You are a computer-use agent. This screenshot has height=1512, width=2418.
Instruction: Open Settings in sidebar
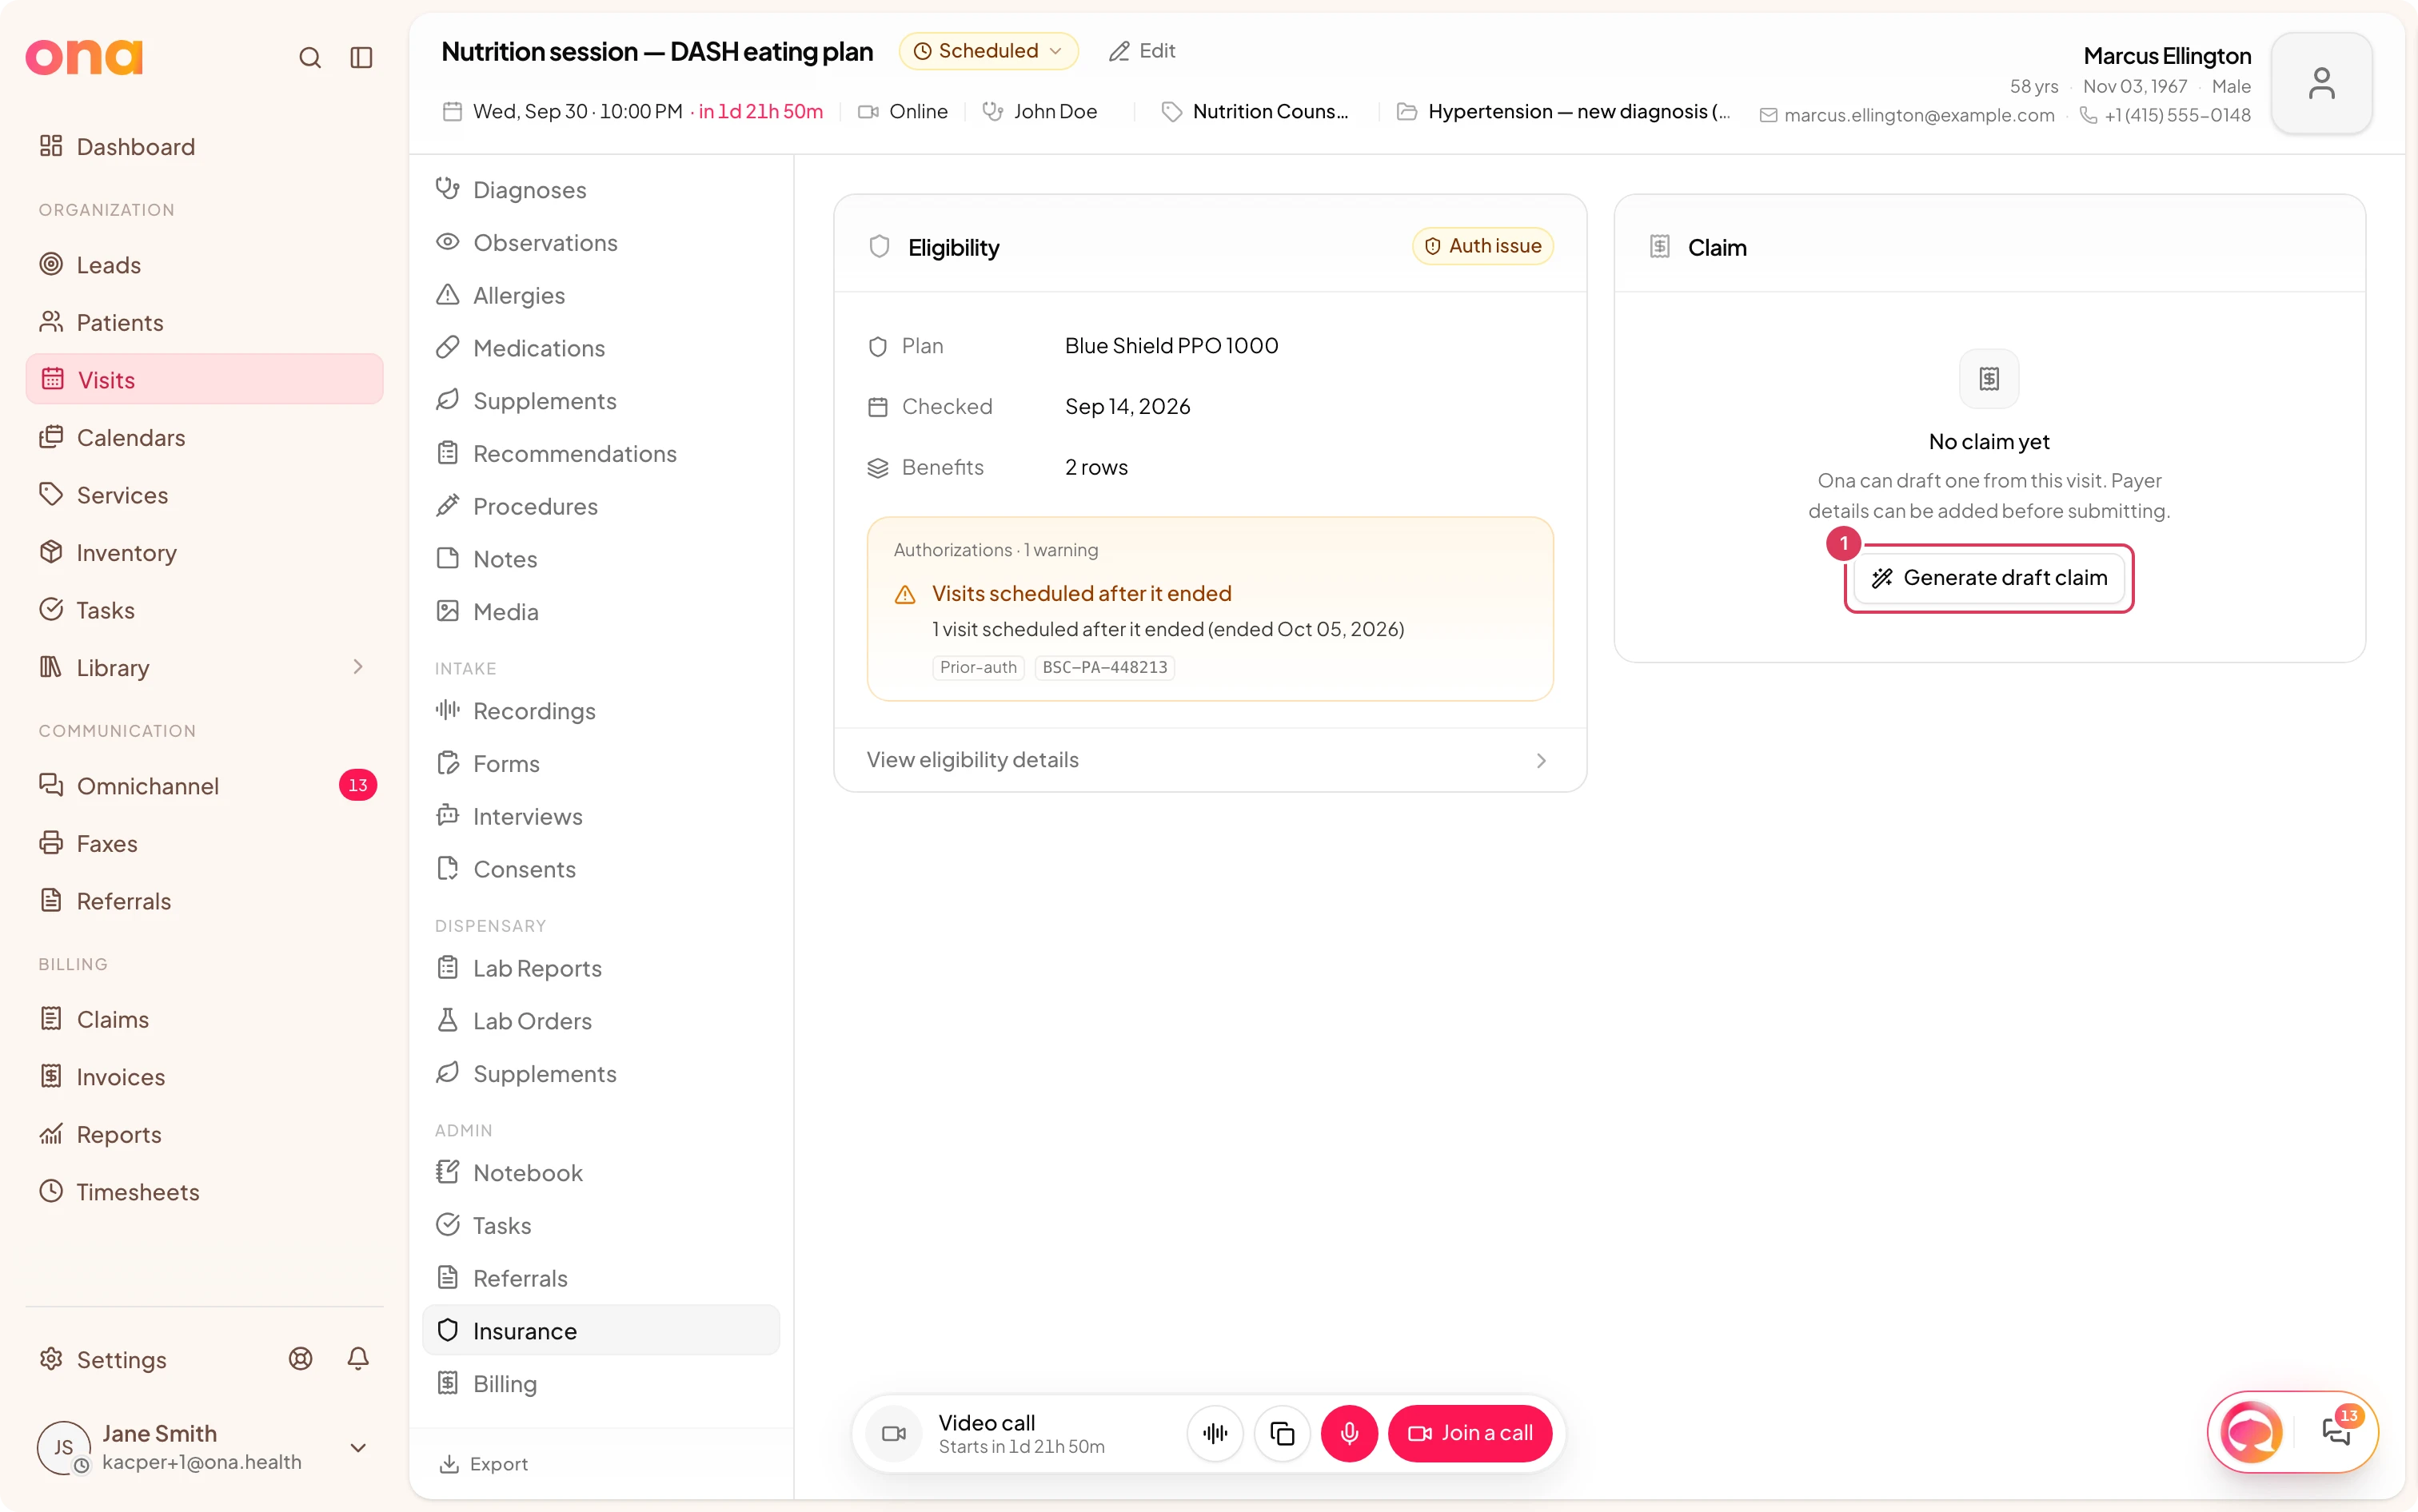pos(122,1359)
